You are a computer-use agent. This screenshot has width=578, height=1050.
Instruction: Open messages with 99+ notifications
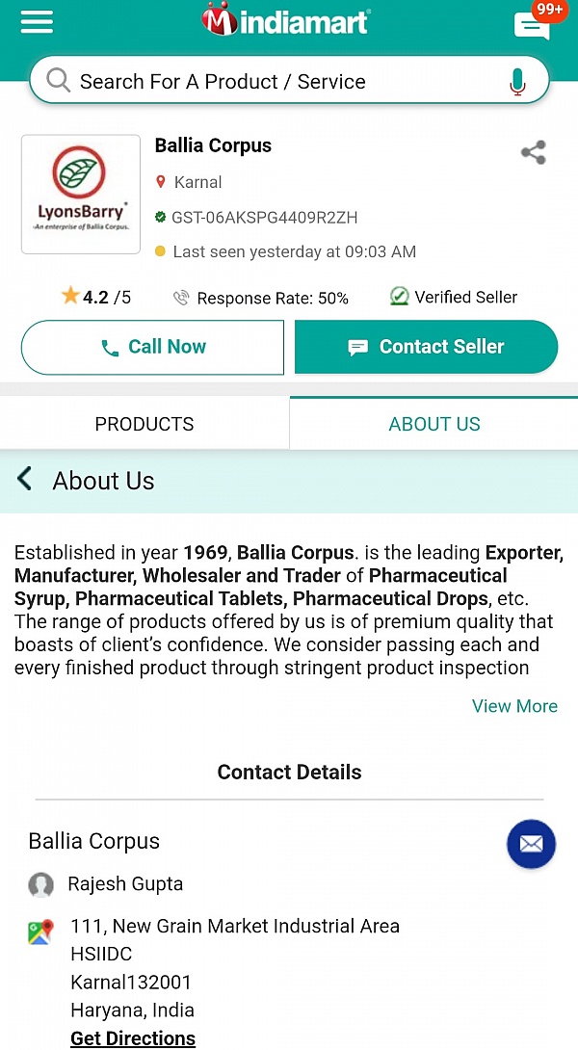(533, 27)
